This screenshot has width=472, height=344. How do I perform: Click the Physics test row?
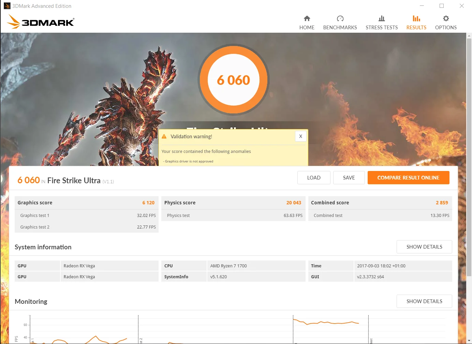click(233, 215)
